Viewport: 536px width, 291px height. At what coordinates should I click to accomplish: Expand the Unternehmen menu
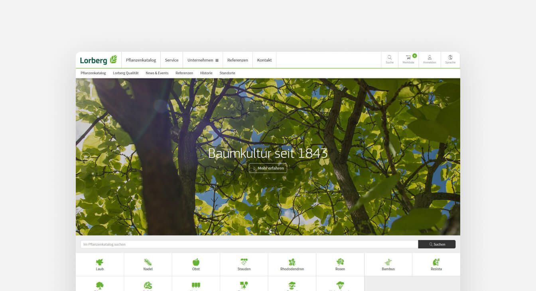point(203,60)
